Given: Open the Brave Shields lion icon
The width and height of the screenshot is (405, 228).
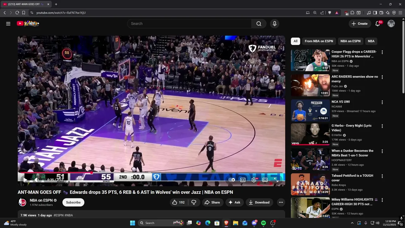Looking at the screenshot, I should 329,13.
